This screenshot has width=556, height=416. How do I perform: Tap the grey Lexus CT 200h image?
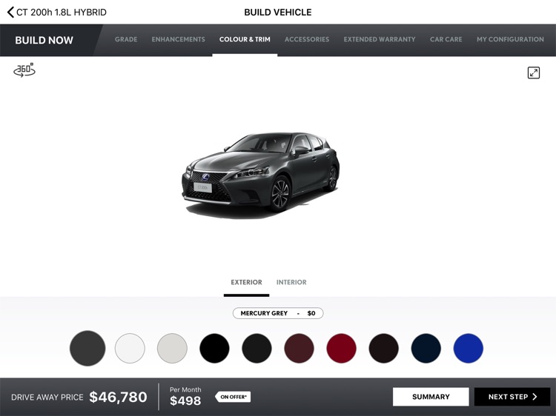pyautogui.click(x=261, y=175)
